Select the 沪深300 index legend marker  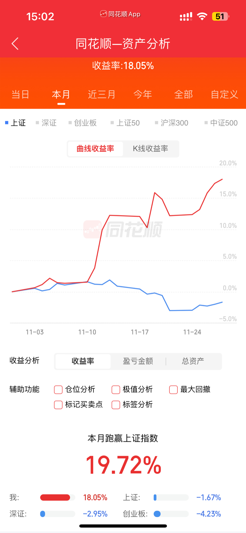click(x=156, y=123)
